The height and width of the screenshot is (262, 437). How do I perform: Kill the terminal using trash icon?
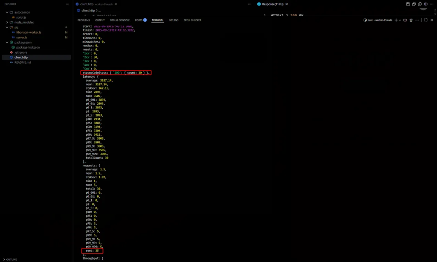(411, 20)
